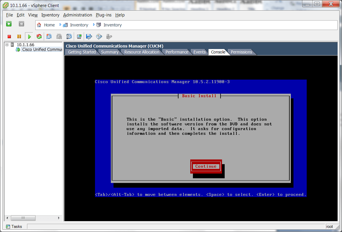Click the connect CD/DVD device icon
This screenshot has height=232, width=342.
click(x=99, y=36)
